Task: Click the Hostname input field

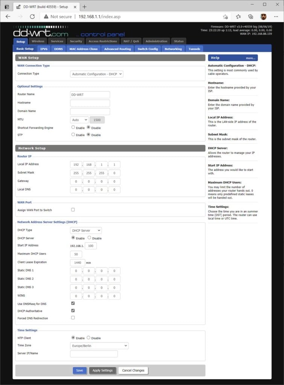Action: point(90,103)
